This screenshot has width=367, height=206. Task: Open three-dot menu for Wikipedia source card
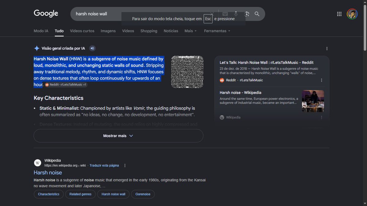[321, 117]
